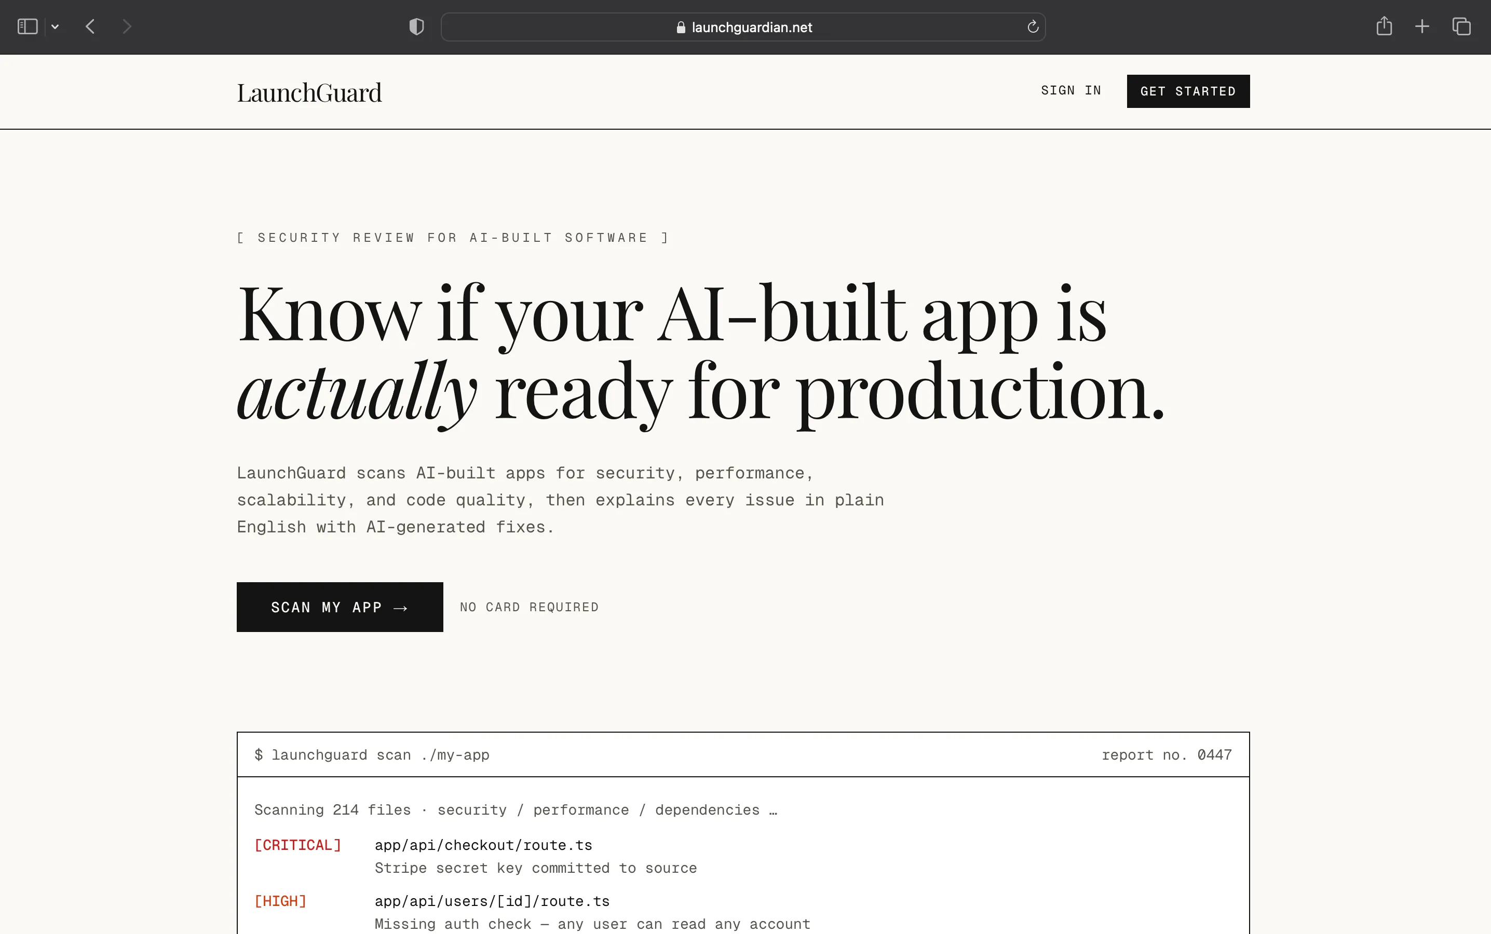Click the [HIGH] severity tag
This screenshot has height=934, width=1491.
point(280,901)
